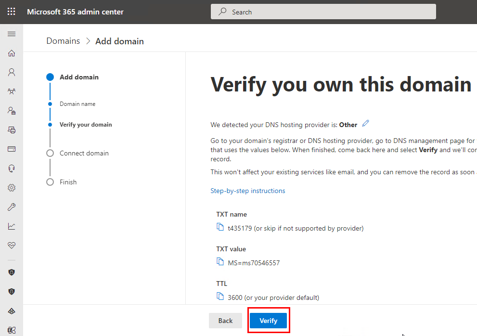
Task: Open Teams & groups icon in sidebar
Action: [12, 91]
